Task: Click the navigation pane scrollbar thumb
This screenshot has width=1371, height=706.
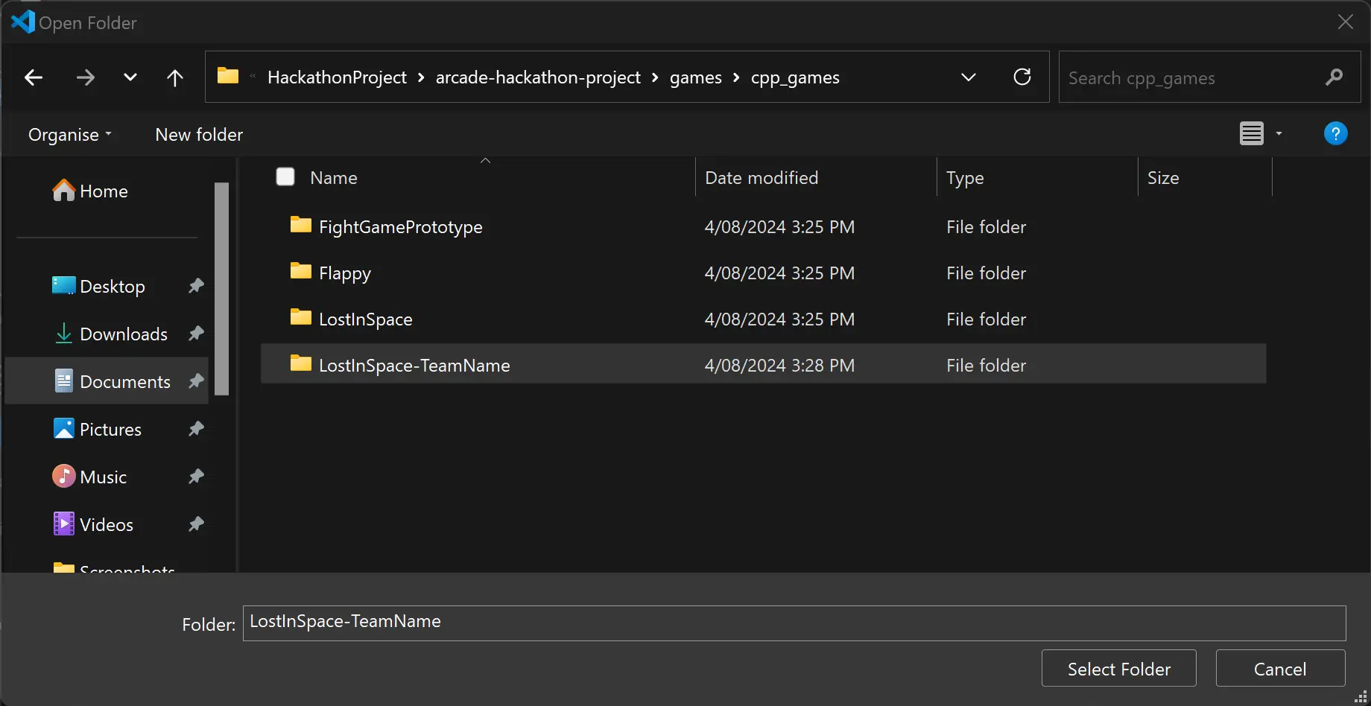Action: click(221, 288)
